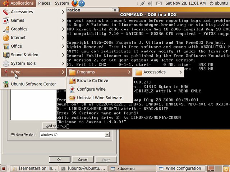230x172 pixels.
Task: Switch to ubuntu@ubuntu terminal taskbar button
Action: [x=83, y=169]
